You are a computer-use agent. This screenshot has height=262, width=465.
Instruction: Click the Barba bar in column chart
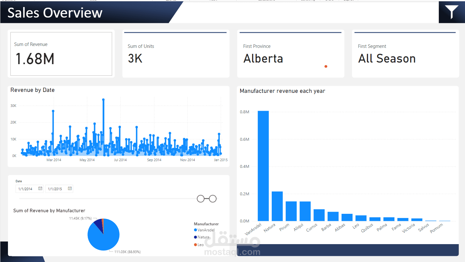tap(333, 216)
